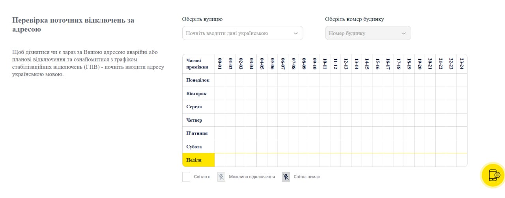Select the 'Субота' row label
Viewport: 505px width, 198px height.
tap(194, 147)
